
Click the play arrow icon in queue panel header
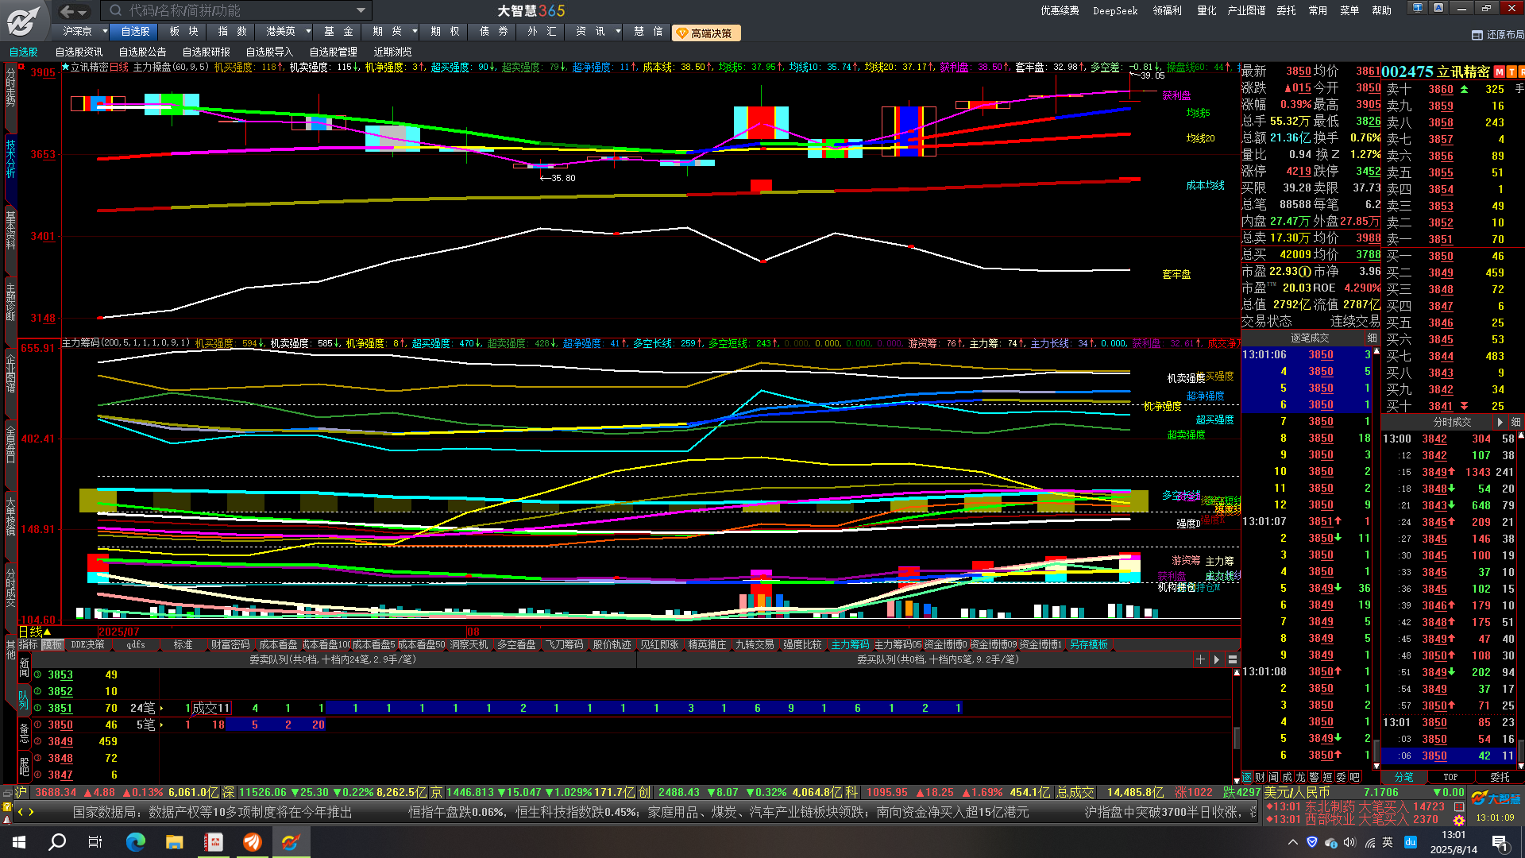pos(1216,659)
